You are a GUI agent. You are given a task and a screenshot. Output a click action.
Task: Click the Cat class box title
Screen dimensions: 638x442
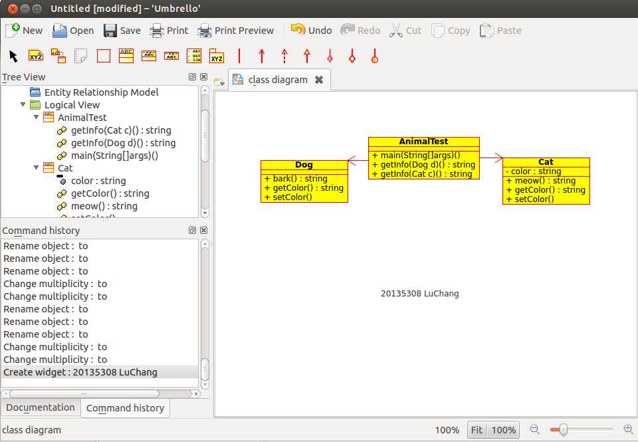(546, 162)
